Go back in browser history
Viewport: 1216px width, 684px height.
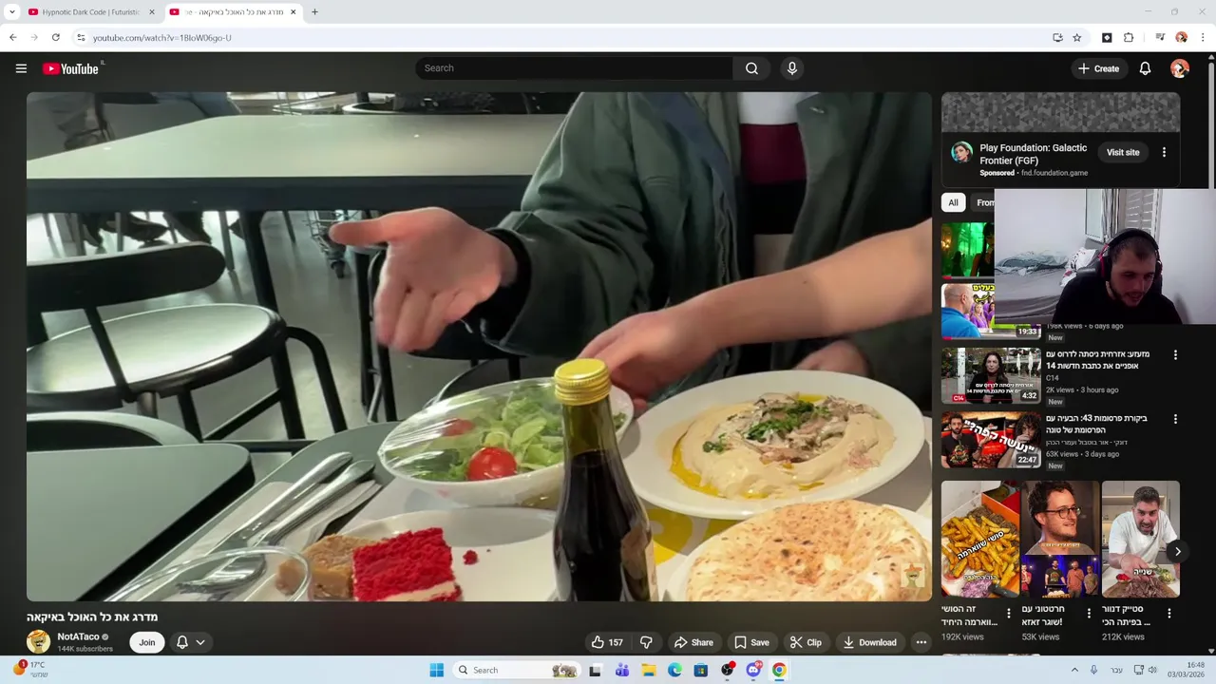point(12,38)
